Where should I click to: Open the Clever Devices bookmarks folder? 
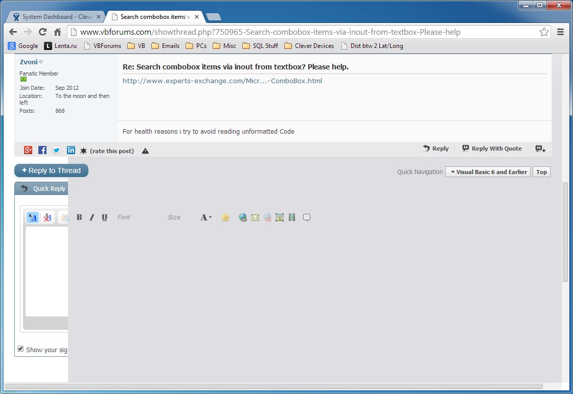tap(309, 46)
